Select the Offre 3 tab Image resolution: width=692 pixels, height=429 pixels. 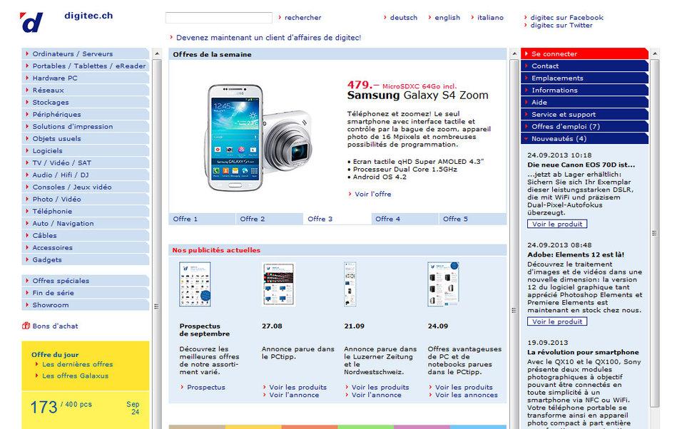[x=337, y=219]
